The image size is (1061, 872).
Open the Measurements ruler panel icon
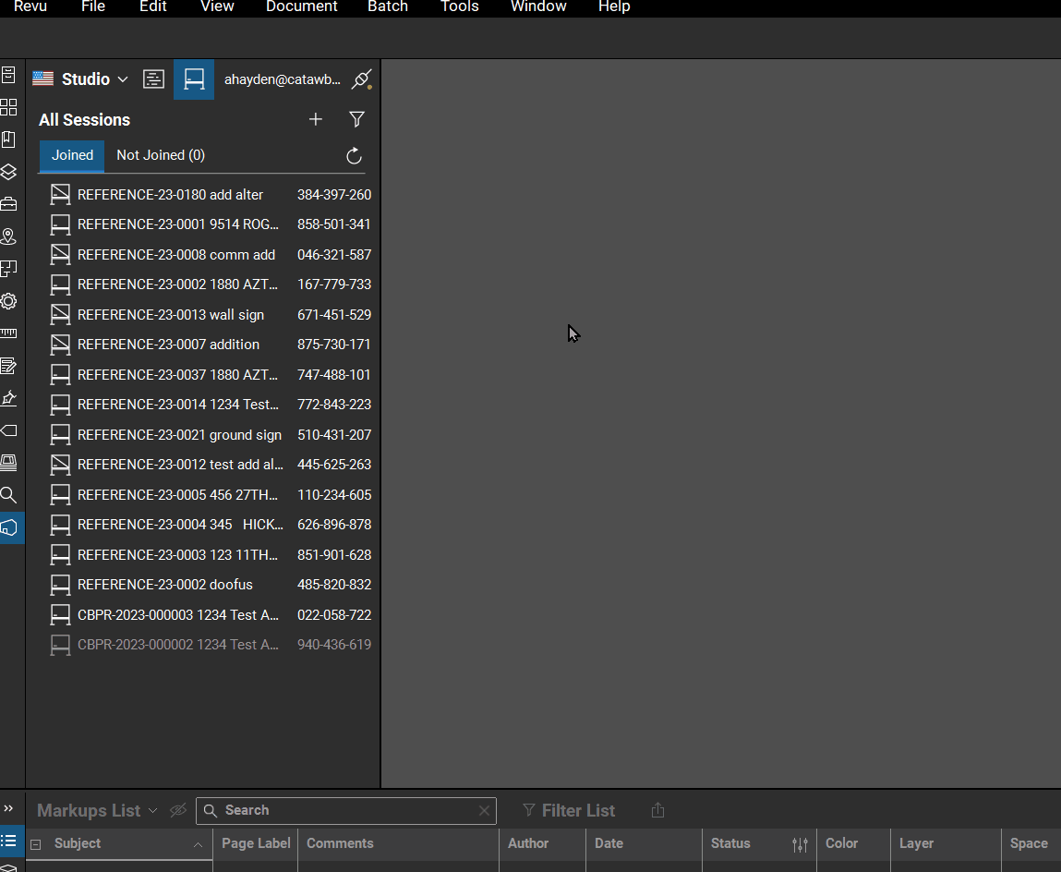tap(8, 333)
